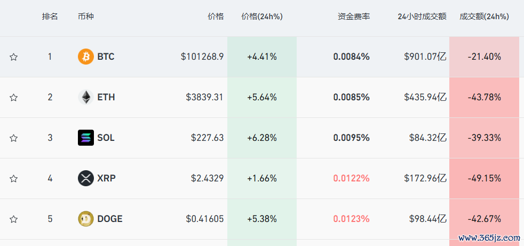Sort by the 成交额(24h%) column header
Image resolution: width=524 pixels, height=246 pixels.
coord(484,17)
